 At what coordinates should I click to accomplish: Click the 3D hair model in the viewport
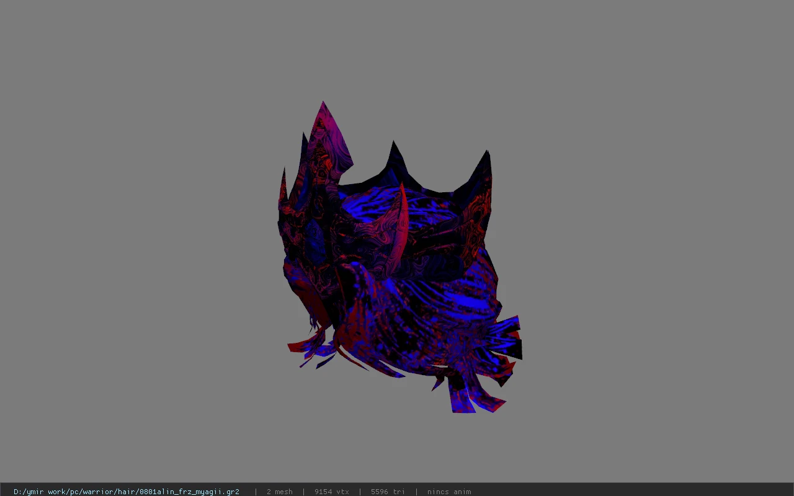coord(399,257)
